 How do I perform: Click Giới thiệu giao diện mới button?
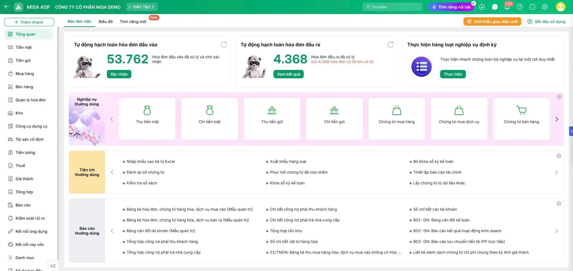click(x=492, y=22)
